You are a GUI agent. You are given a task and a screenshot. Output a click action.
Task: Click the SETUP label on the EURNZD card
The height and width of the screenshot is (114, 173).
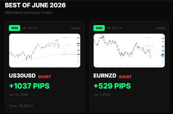(117, 28)
